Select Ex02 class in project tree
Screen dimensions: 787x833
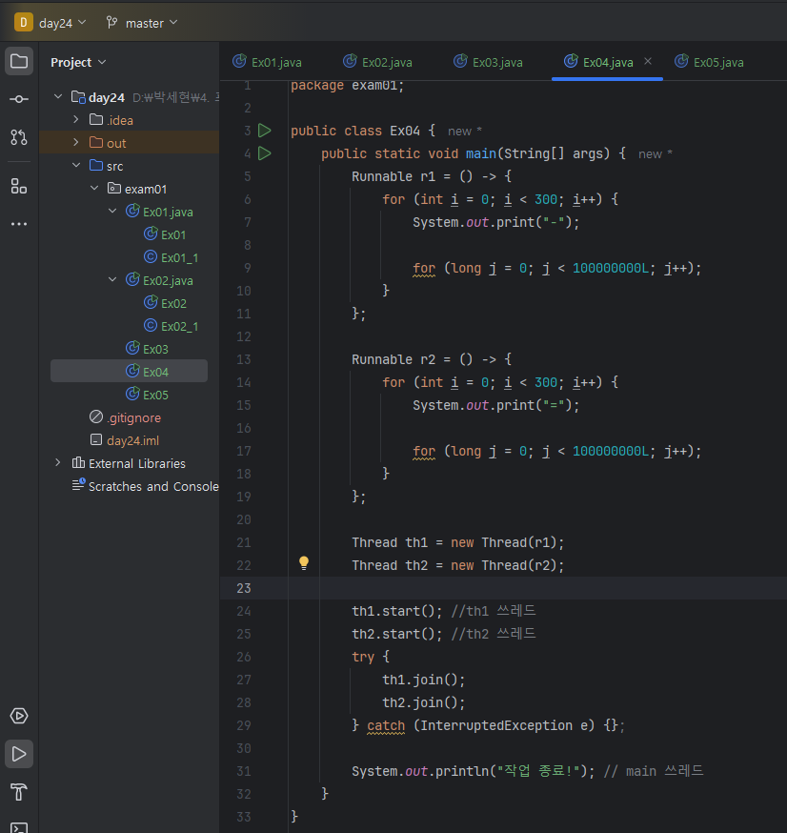pyautogui.click(x=165, y=303)
